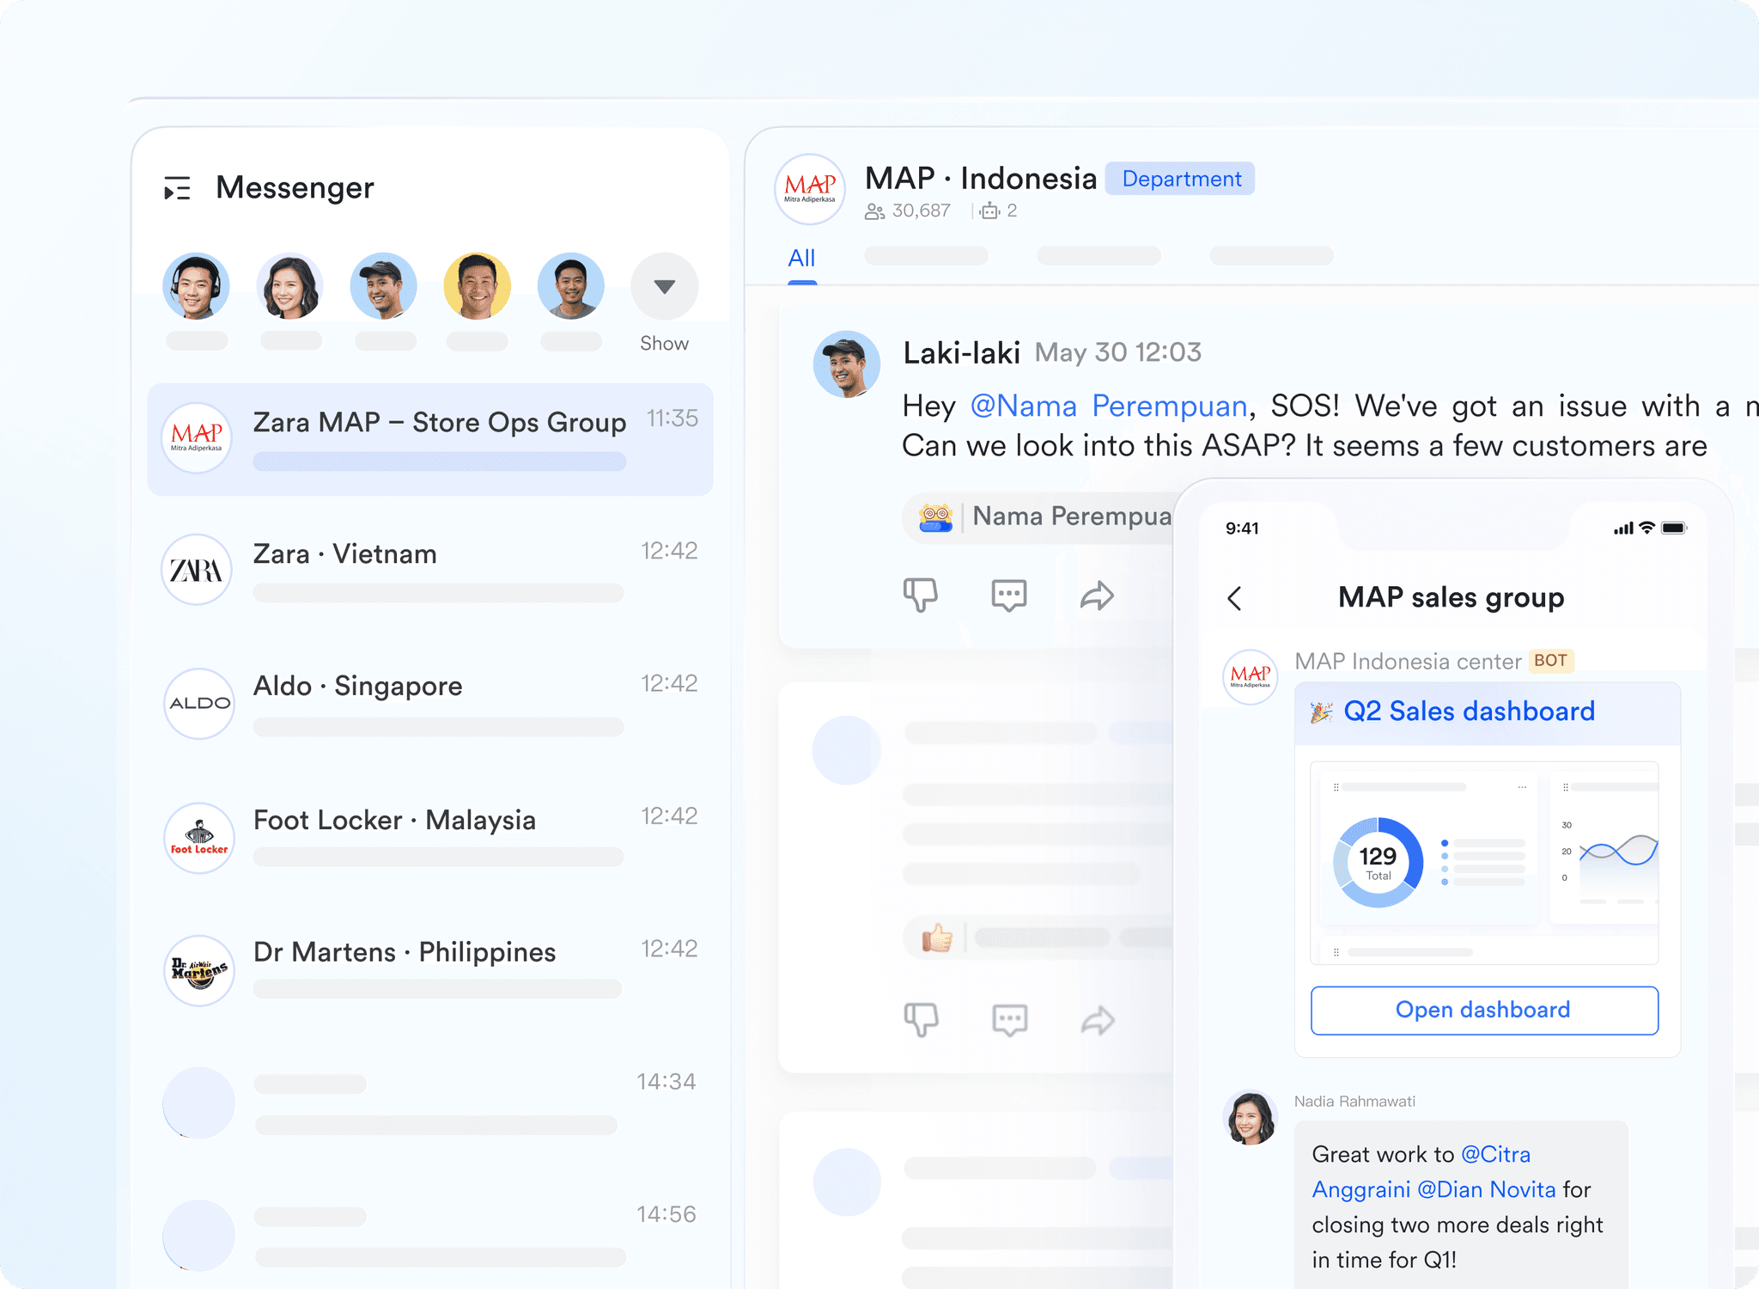This screenshot has height=1289, width=1759.
Task: Click the Department tag label
Action: pos(1180,179)
